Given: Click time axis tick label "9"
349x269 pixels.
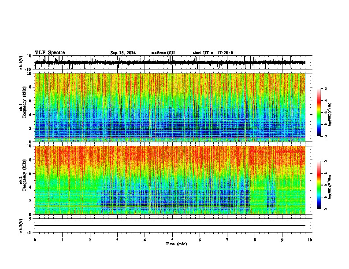Looking at the screenshot, I should [x=282, y=240].
